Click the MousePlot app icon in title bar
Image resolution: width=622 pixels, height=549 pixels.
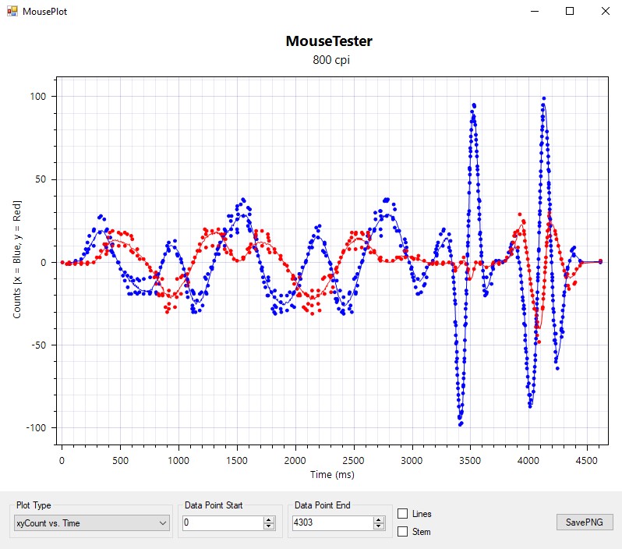(x=12, y=12)
